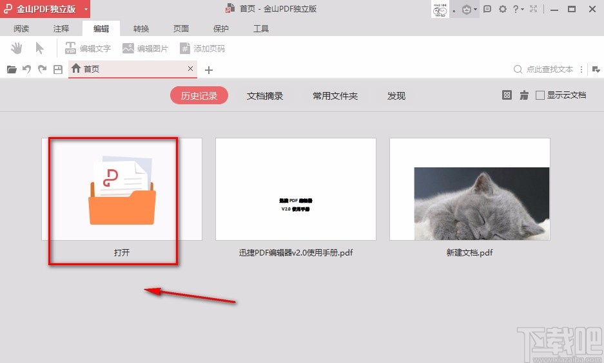Screen dimensions: 604x363
Task: Switch to the 转换 ribbon tab
Action: pos(141,28)
